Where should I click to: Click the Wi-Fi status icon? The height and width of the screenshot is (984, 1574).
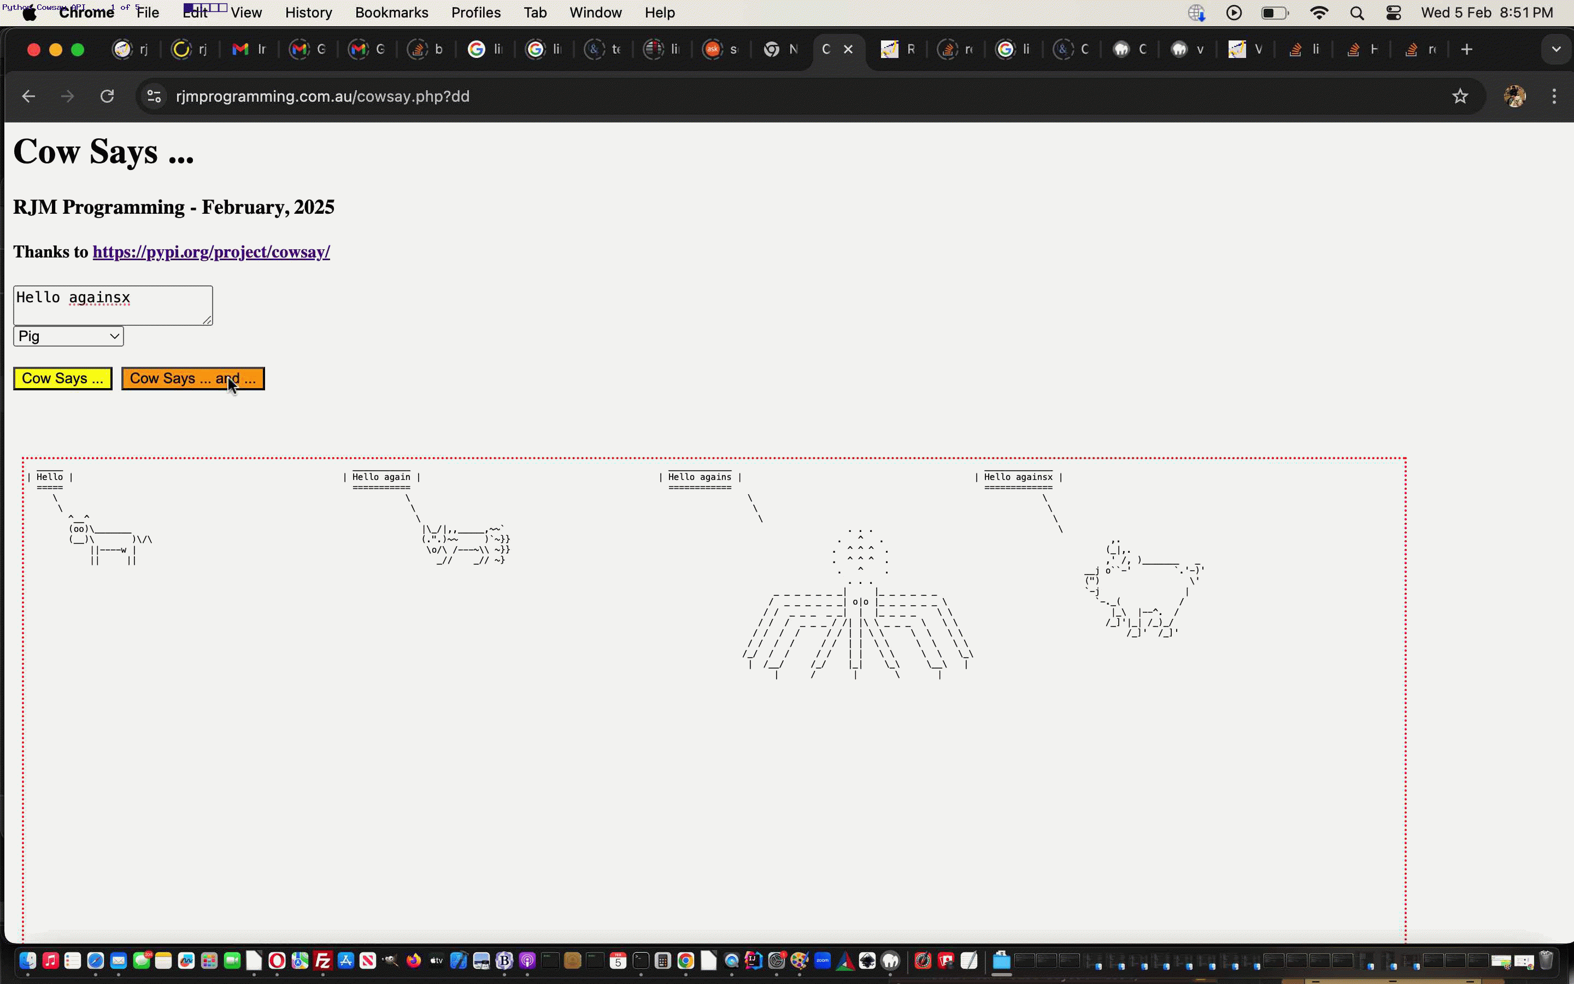1319,13
